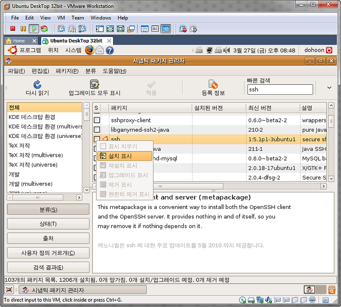Tick the checkbox on the ssh package row
Viewport: 341px width, 307px height.
97,139
